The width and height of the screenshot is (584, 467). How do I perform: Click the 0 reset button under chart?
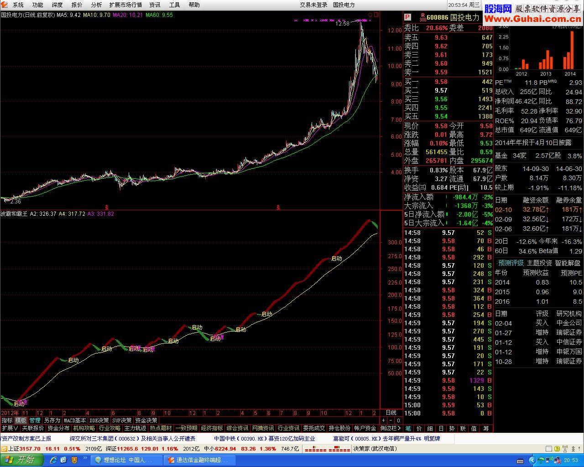point(398,420)
